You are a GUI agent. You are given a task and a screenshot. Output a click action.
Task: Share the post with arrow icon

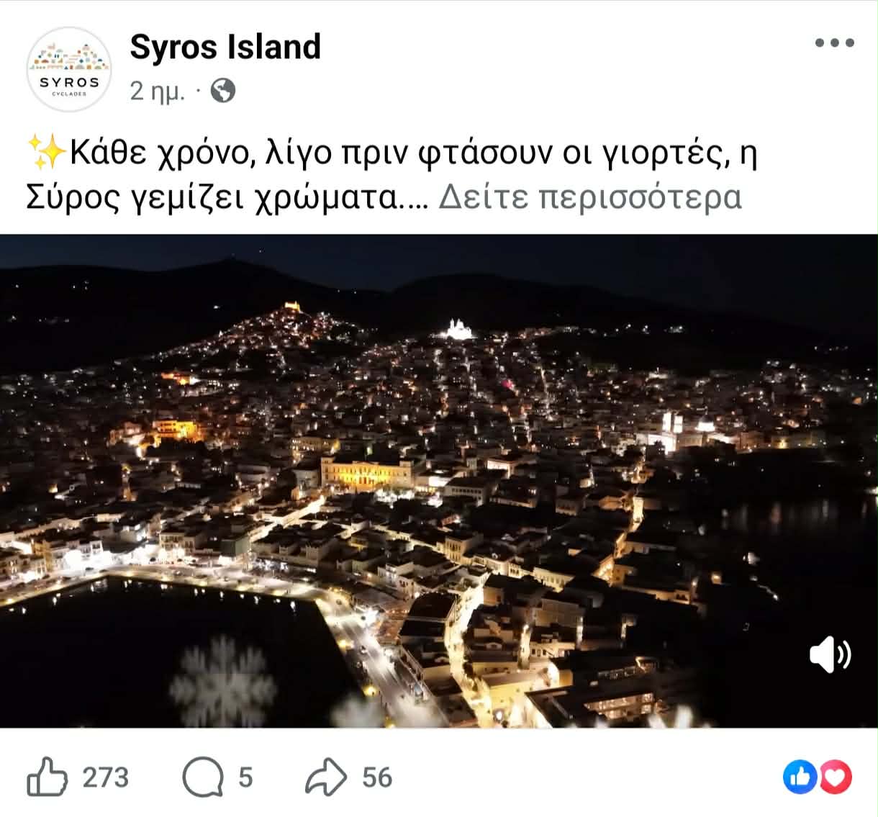coord(327,777)
